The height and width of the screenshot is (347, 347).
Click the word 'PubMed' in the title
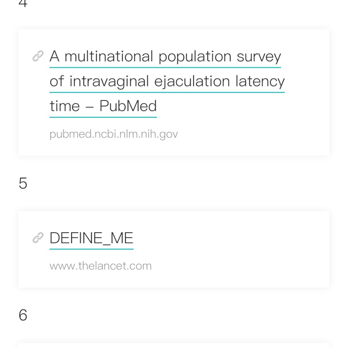(x=128, y=106)
